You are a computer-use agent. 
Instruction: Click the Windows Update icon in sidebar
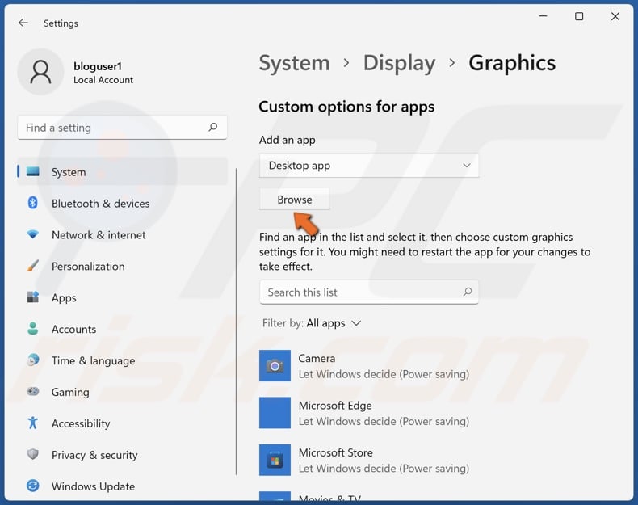[33, 486]
